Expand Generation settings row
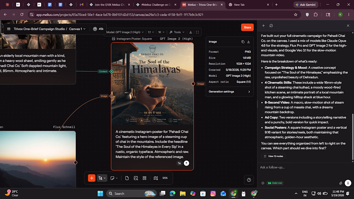This screenshot has height=199, width=354. (229, 92)
